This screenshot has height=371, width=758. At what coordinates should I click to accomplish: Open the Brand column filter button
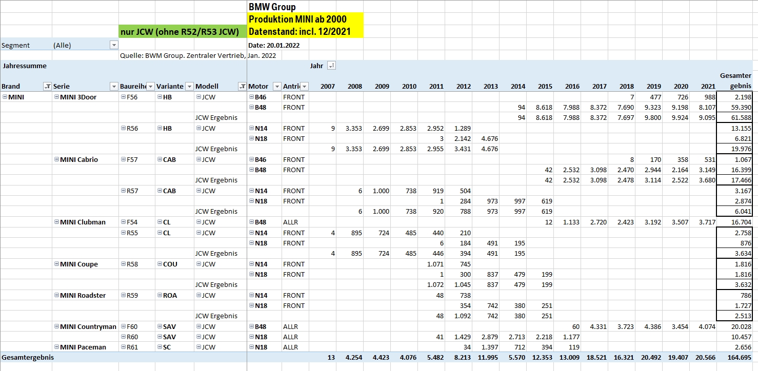[48, 86]
